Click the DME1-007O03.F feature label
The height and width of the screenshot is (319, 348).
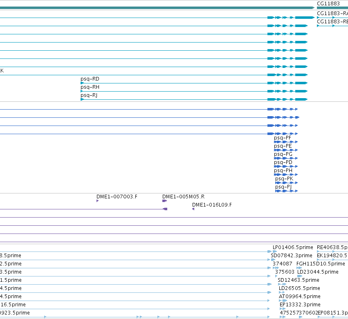117,197
